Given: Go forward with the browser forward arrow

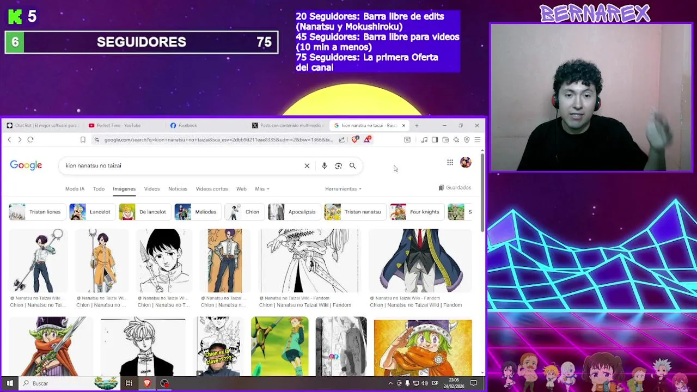Looking at the screenshot, I should point(20,140).
